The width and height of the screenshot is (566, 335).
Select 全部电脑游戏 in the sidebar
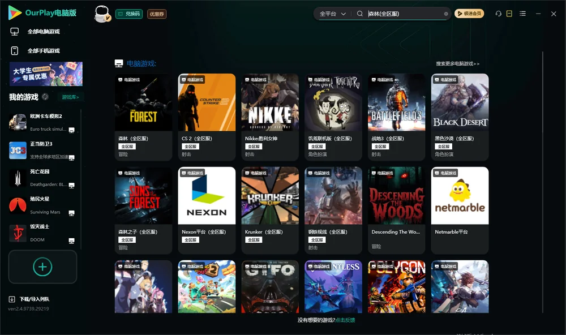pos(44,32)
